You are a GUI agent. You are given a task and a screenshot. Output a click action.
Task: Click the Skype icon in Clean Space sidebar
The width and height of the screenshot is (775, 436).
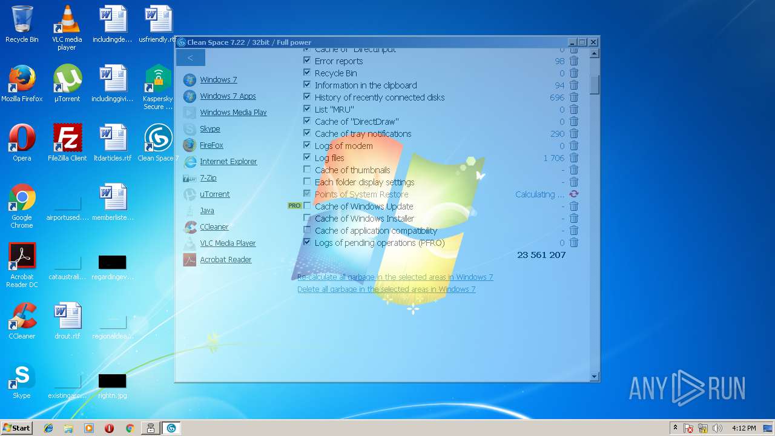(190, 129)
